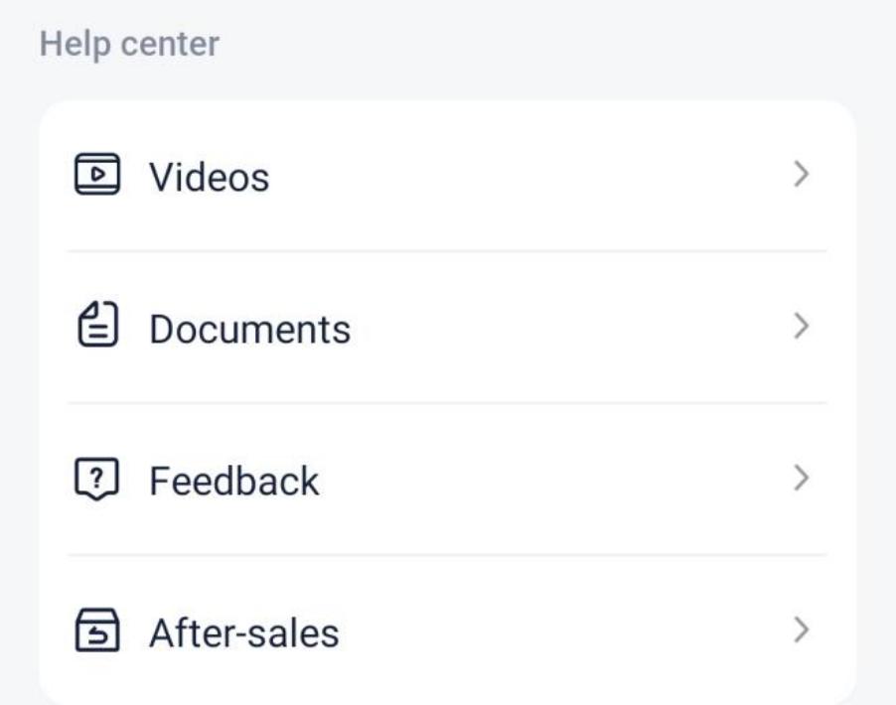The image size is (896, 705).
Task: Expand Documents using its right chevron
Action: coord(802,327)
